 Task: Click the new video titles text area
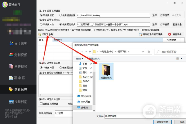(x=56, y=84)
